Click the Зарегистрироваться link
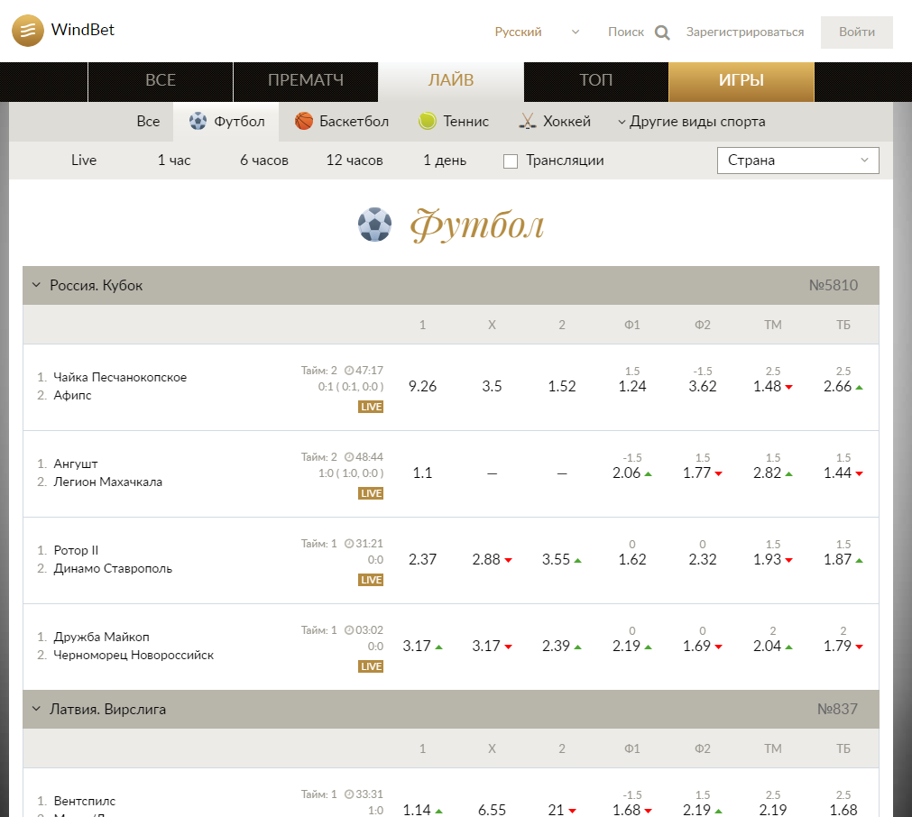The height and width of the screenshot is (817, 912). tap(744, 32)
